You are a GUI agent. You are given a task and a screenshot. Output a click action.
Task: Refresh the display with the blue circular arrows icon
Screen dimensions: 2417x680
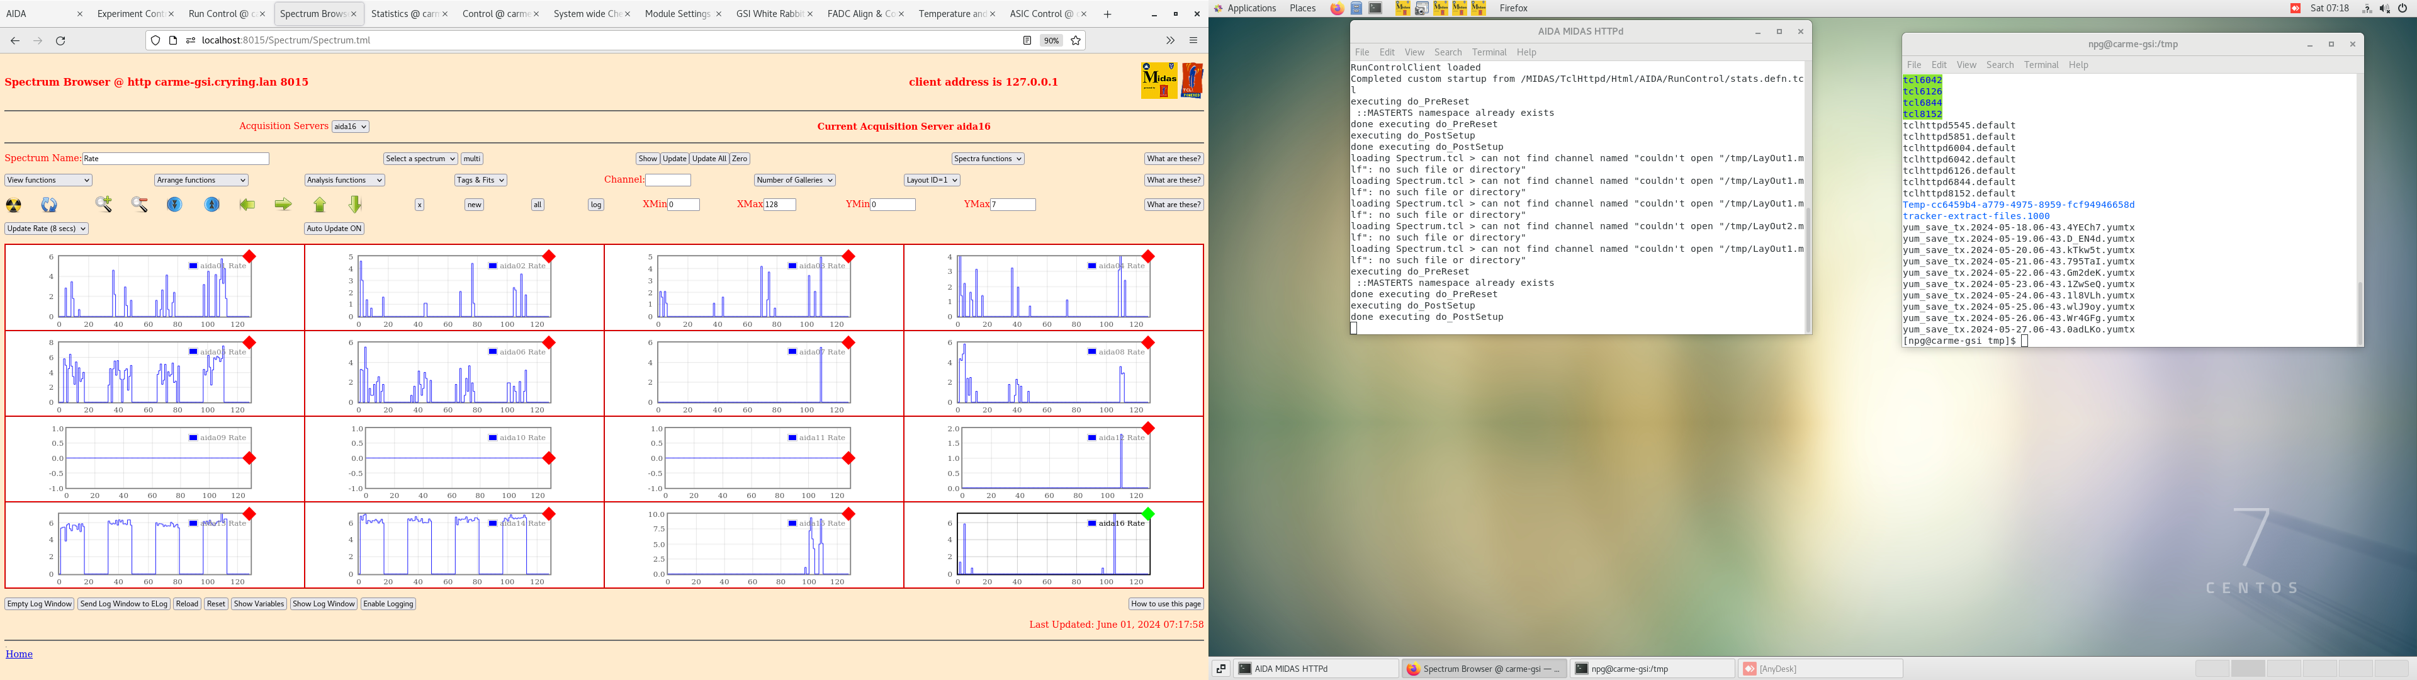coord(48,204)
